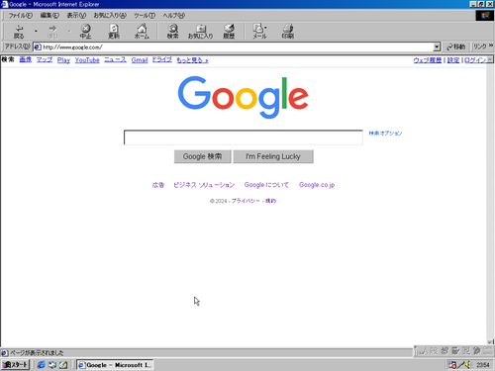Click the I'm Feeling Lucky button

tap(273, 156)
